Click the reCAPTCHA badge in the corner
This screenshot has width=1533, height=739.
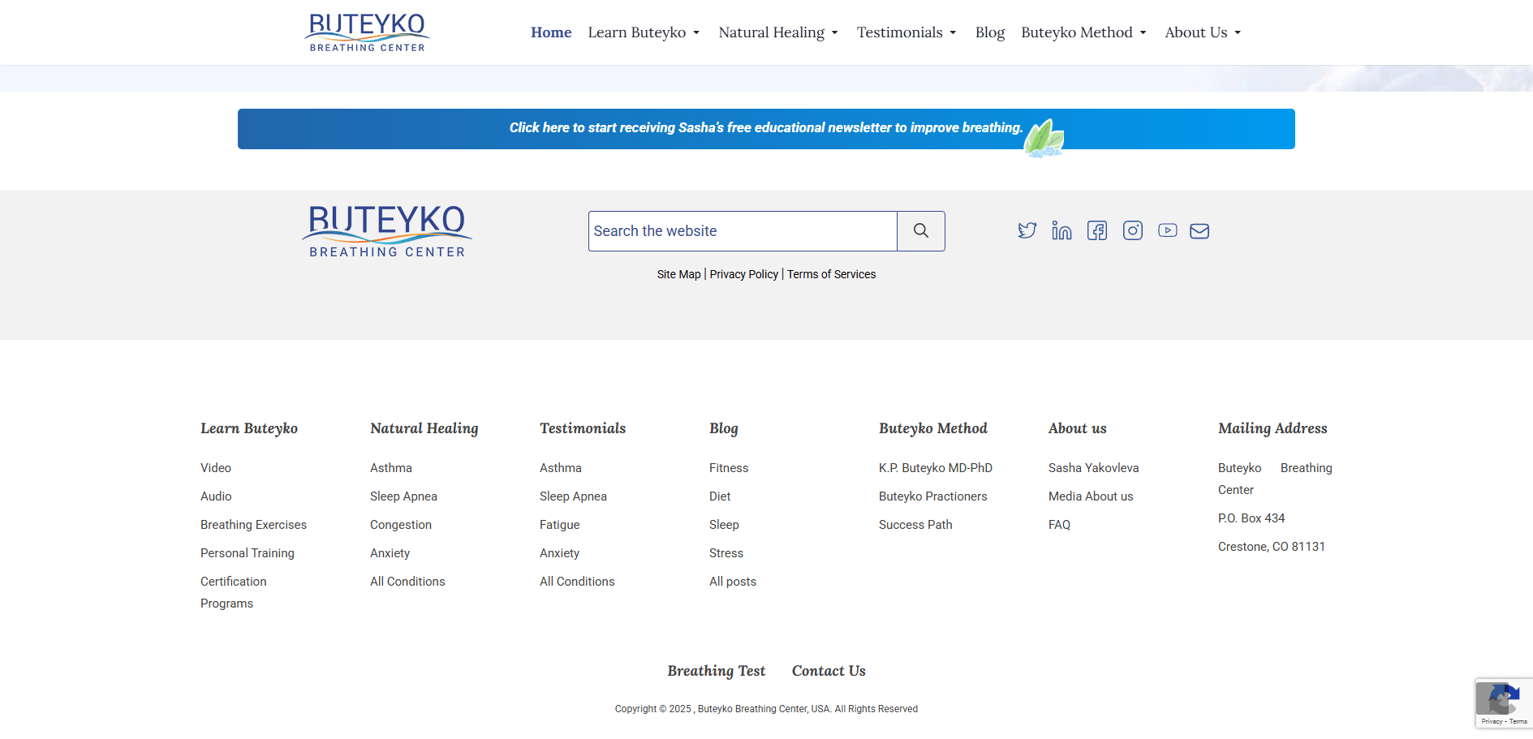click(x=1504, y=702)
